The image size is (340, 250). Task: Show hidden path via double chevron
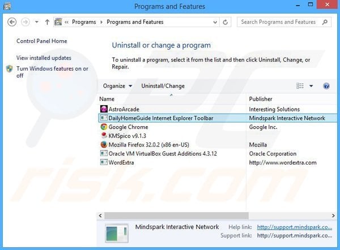tap(66, 22)
